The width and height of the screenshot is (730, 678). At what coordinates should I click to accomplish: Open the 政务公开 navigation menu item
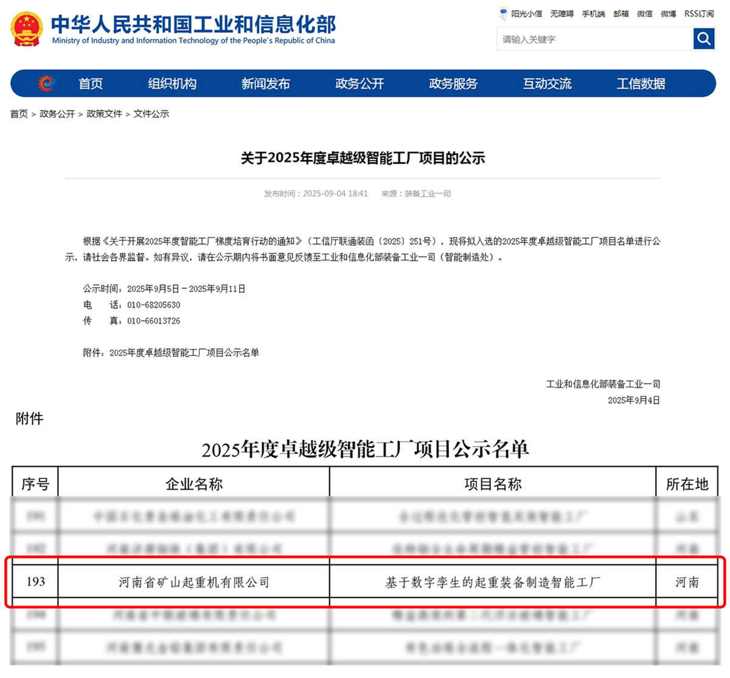tap(360, 84)
